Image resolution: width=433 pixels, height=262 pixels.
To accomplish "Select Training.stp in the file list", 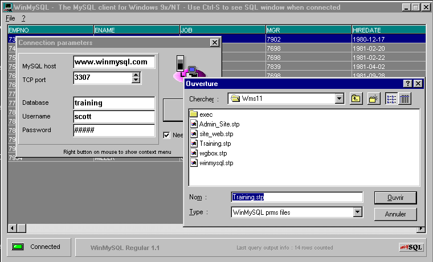I will (211, 144).
